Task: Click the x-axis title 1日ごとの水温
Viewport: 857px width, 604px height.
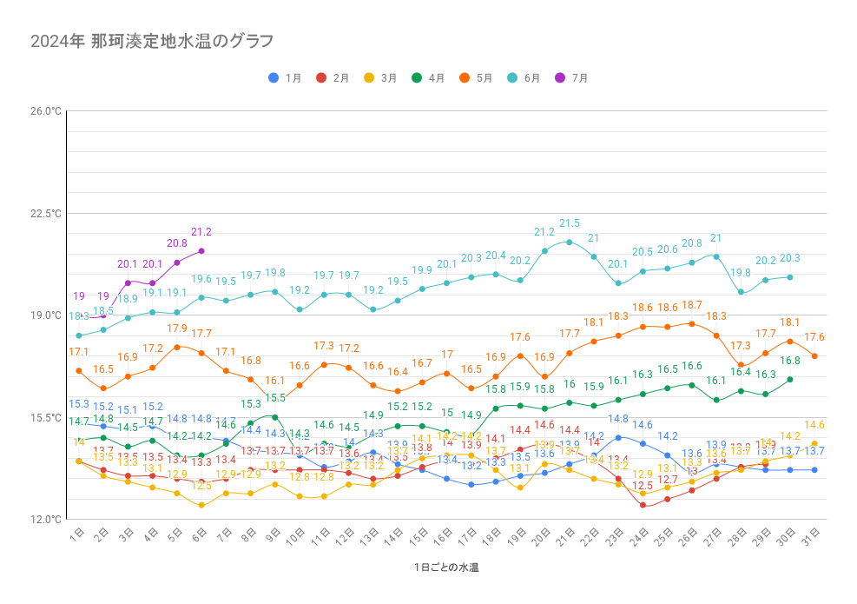Action: (x=446, y=567)
